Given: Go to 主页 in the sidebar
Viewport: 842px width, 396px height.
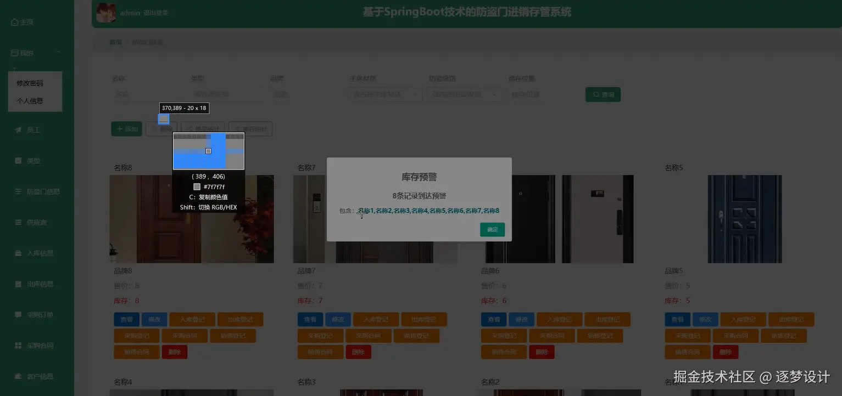Looking at the screenshot, I should coord(23,22).
